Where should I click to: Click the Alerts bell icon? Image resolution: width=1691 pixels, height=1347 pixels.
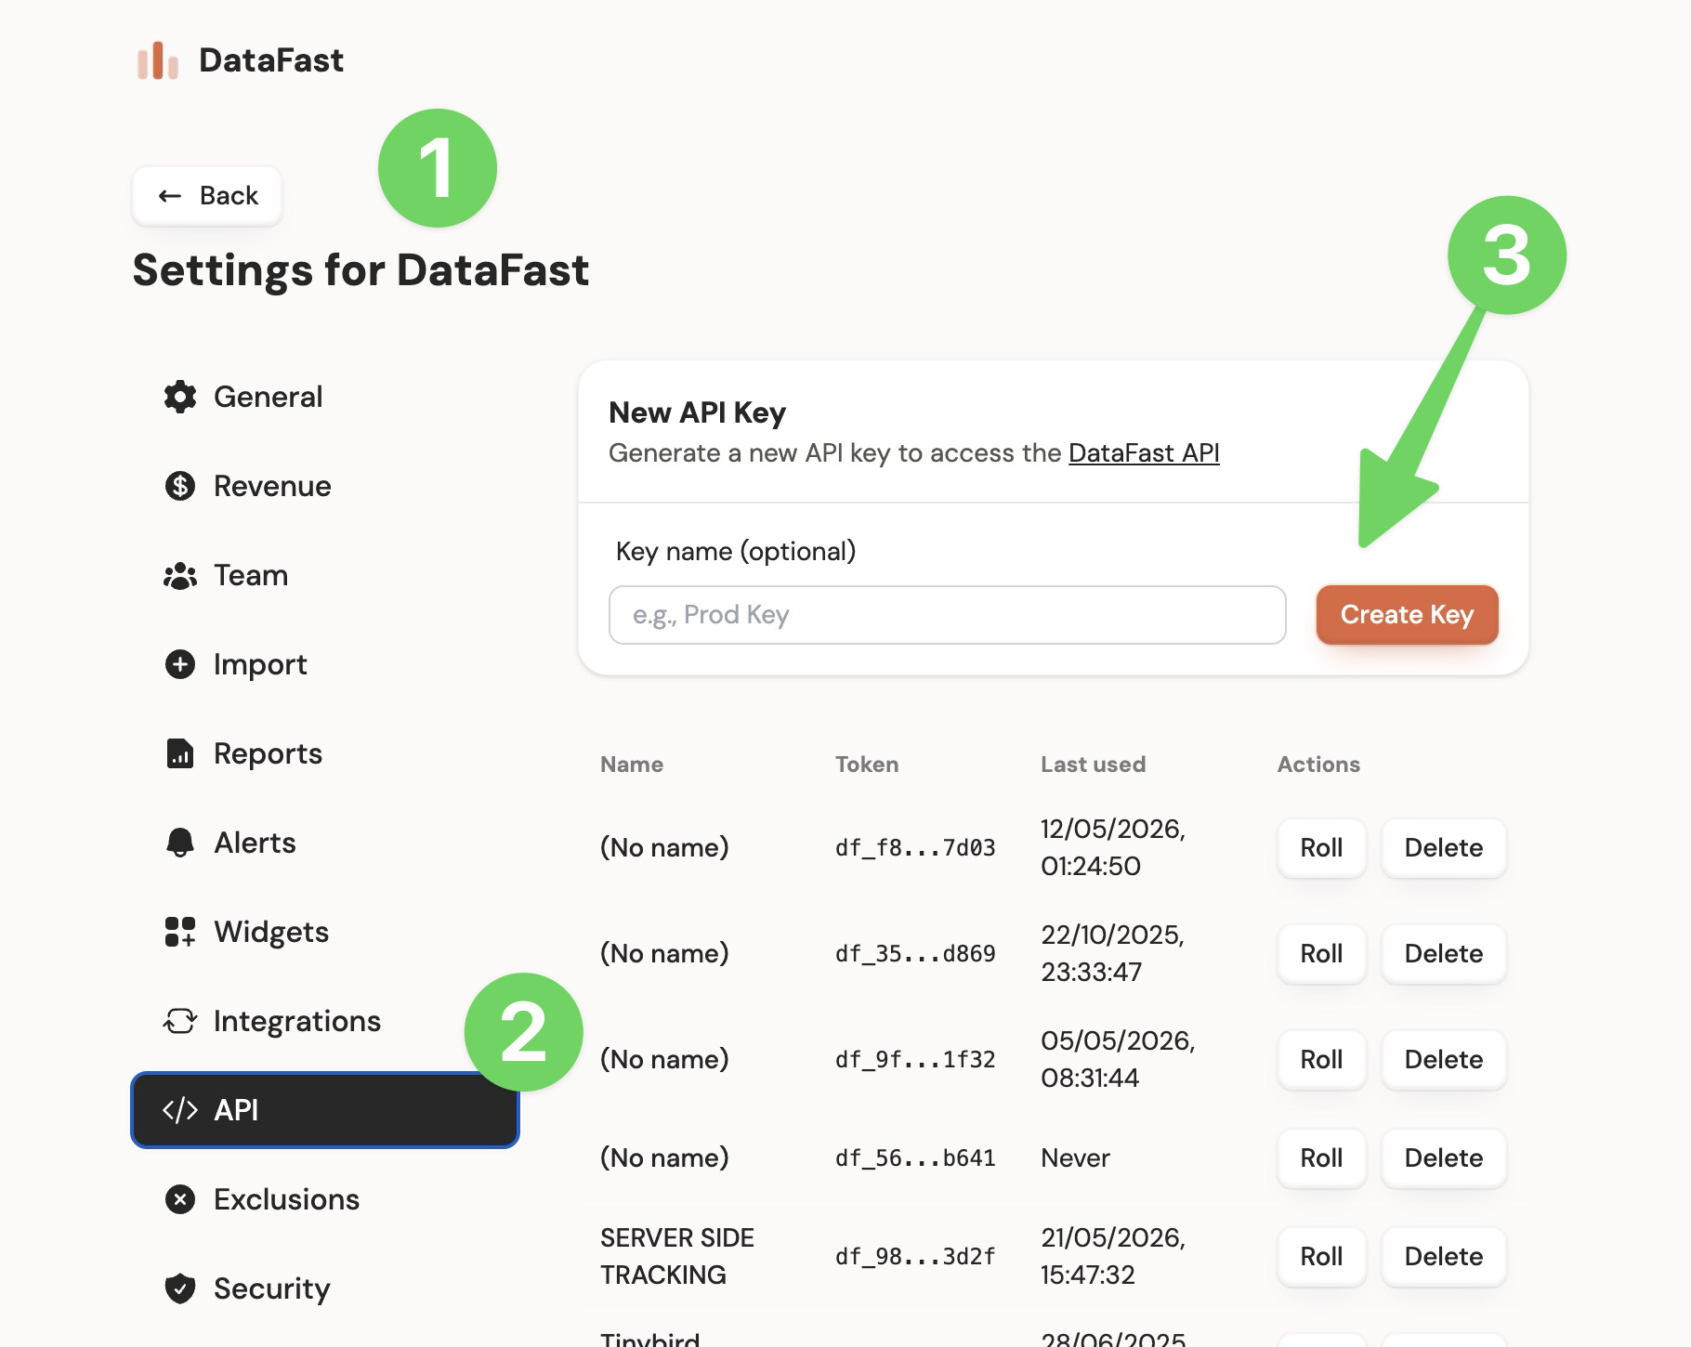pos(180,843)
